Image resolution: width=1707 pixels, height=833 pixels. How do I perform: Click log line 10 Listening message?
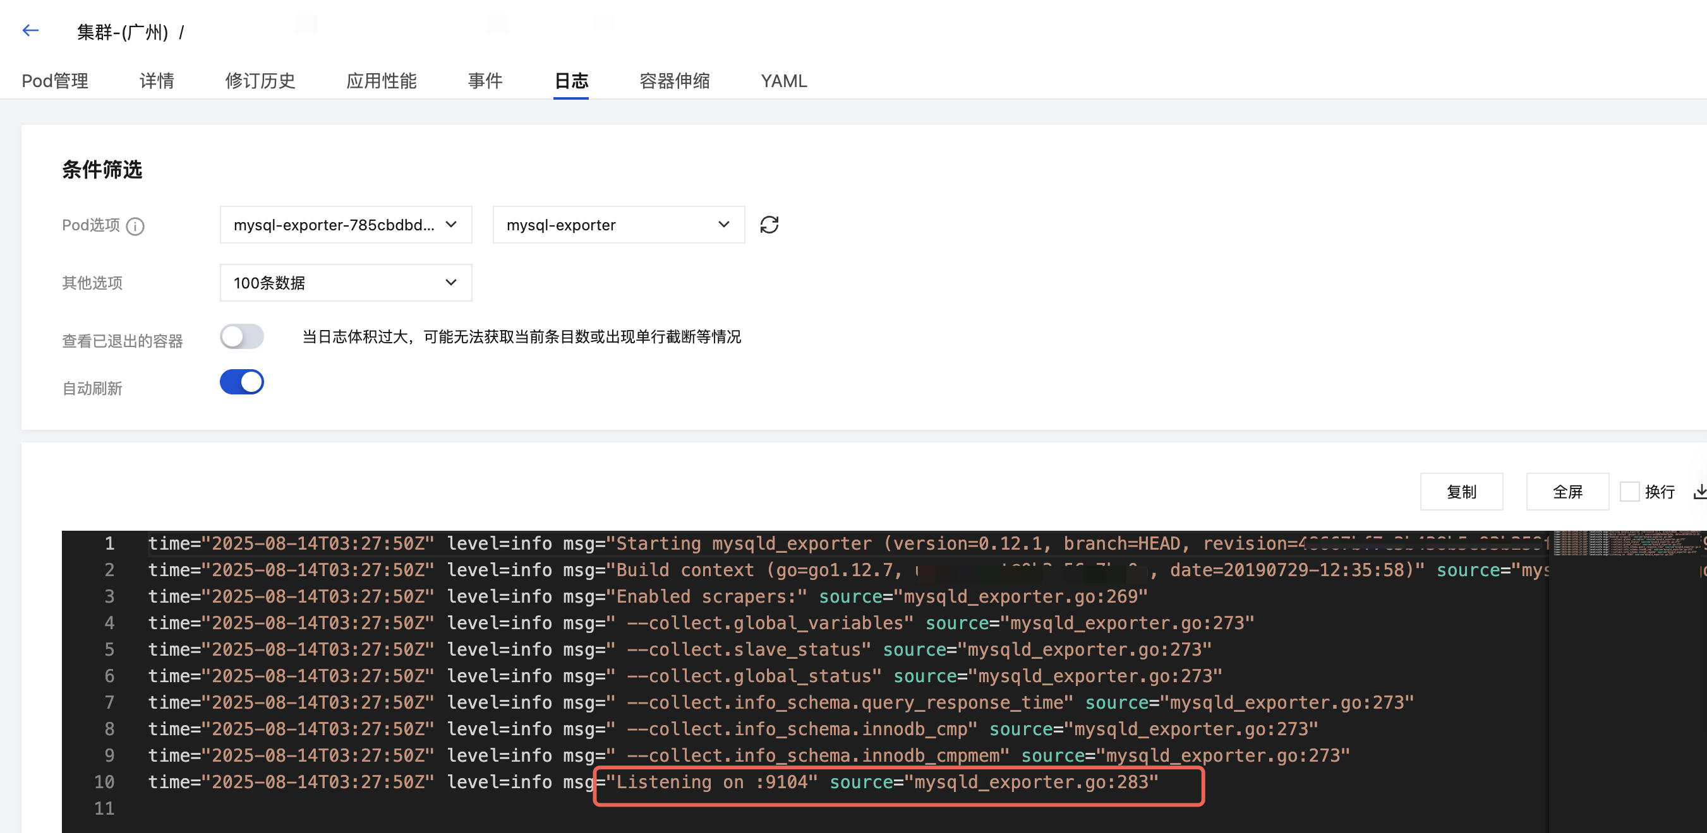coord(712,782)
